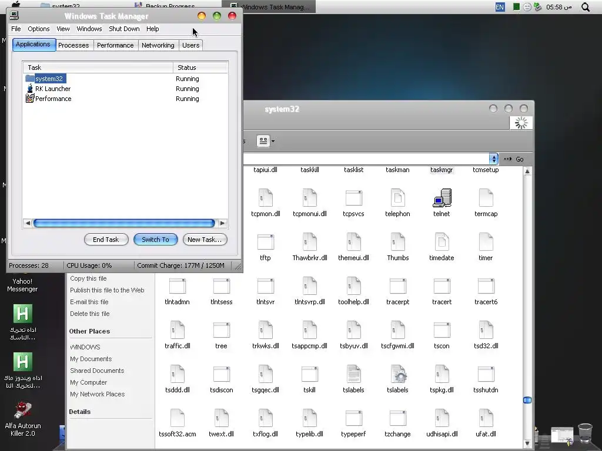Select the timedate file icon
Image resolution: width=602 pixels, height=451 pixels.
(442, 242)
